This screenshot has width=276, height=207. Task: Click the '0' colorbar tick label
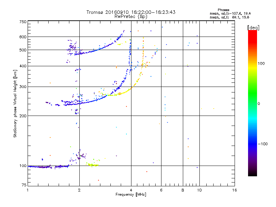tap(259, 103)
